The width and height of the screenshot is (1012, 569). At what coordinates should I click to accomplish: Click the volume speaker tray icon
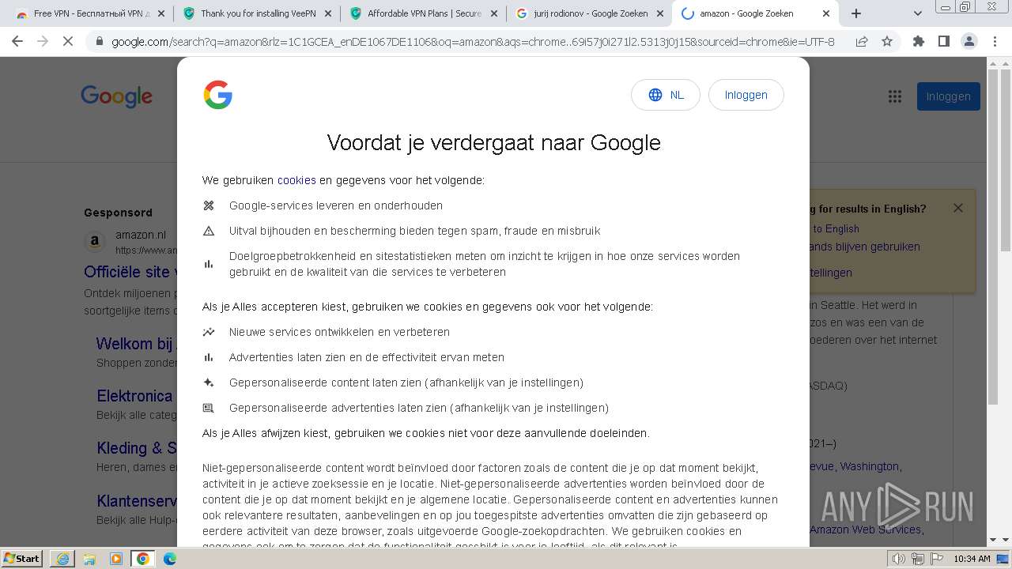click(899, 559)
